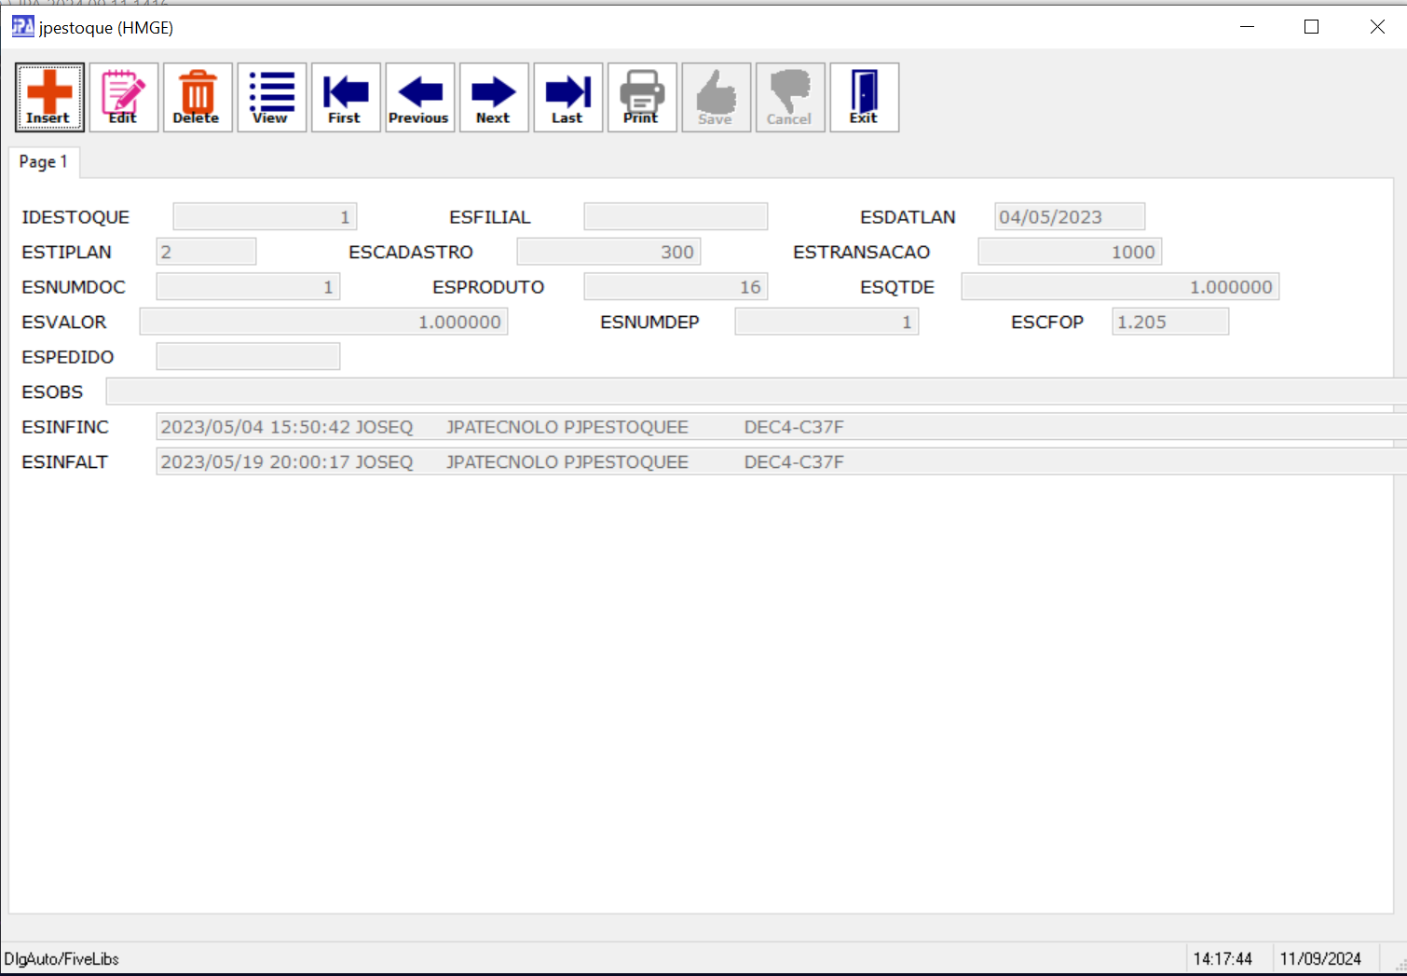Screen dimensions: 1407x976
Task: Jump to the Last record
Action: [x=567, y=97]
